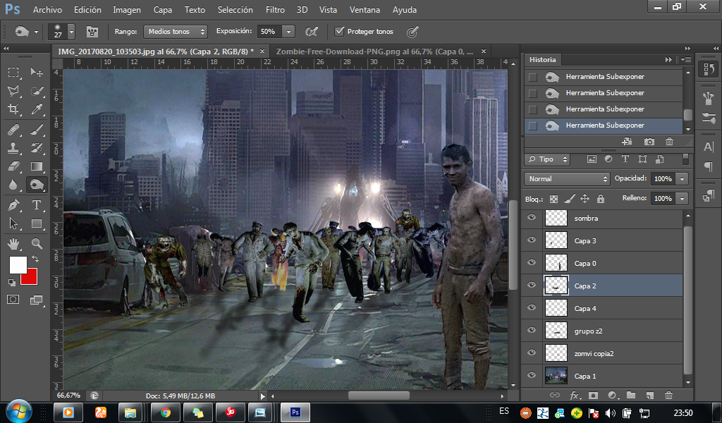Viewport: 722px width, 423px height.
Task: Switch to Zombie-Free-Download-PNG.png tab
Action: click(x=374, y=51)
